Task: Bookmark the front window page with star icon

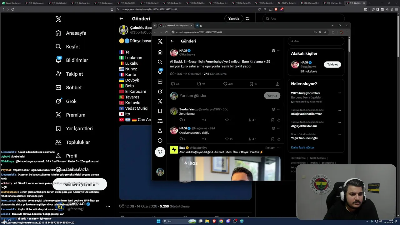Action: click(x=325, y=32)
